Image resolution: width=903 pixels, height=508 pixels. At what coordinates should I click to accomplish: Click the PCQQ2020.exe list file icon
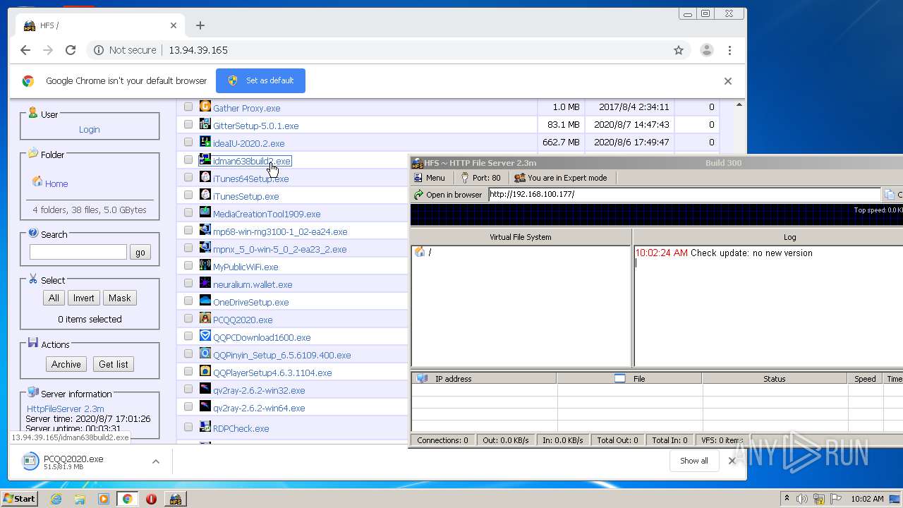tap(205, 318)
